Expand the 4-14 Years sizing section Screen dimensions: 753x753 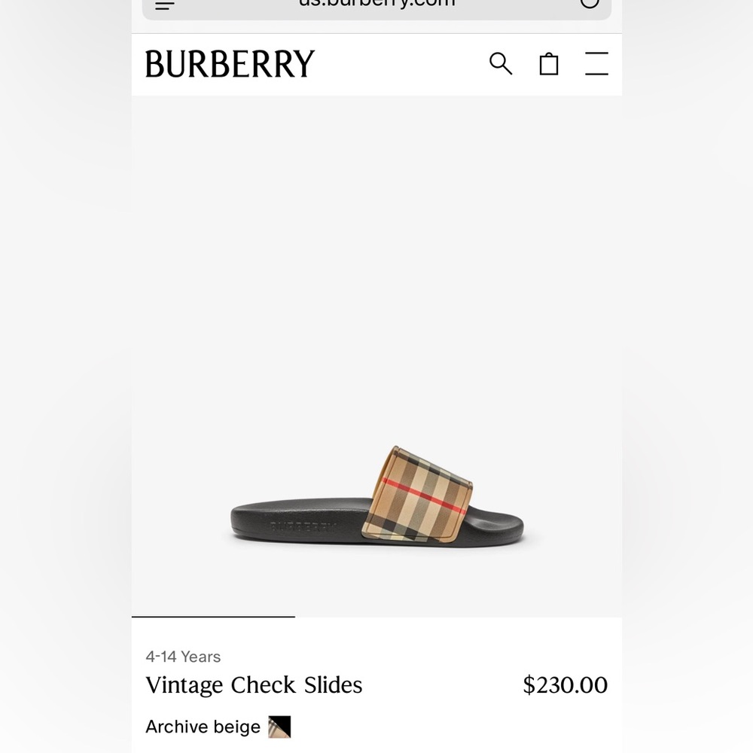pyautogui.click(x=182, y=657)
